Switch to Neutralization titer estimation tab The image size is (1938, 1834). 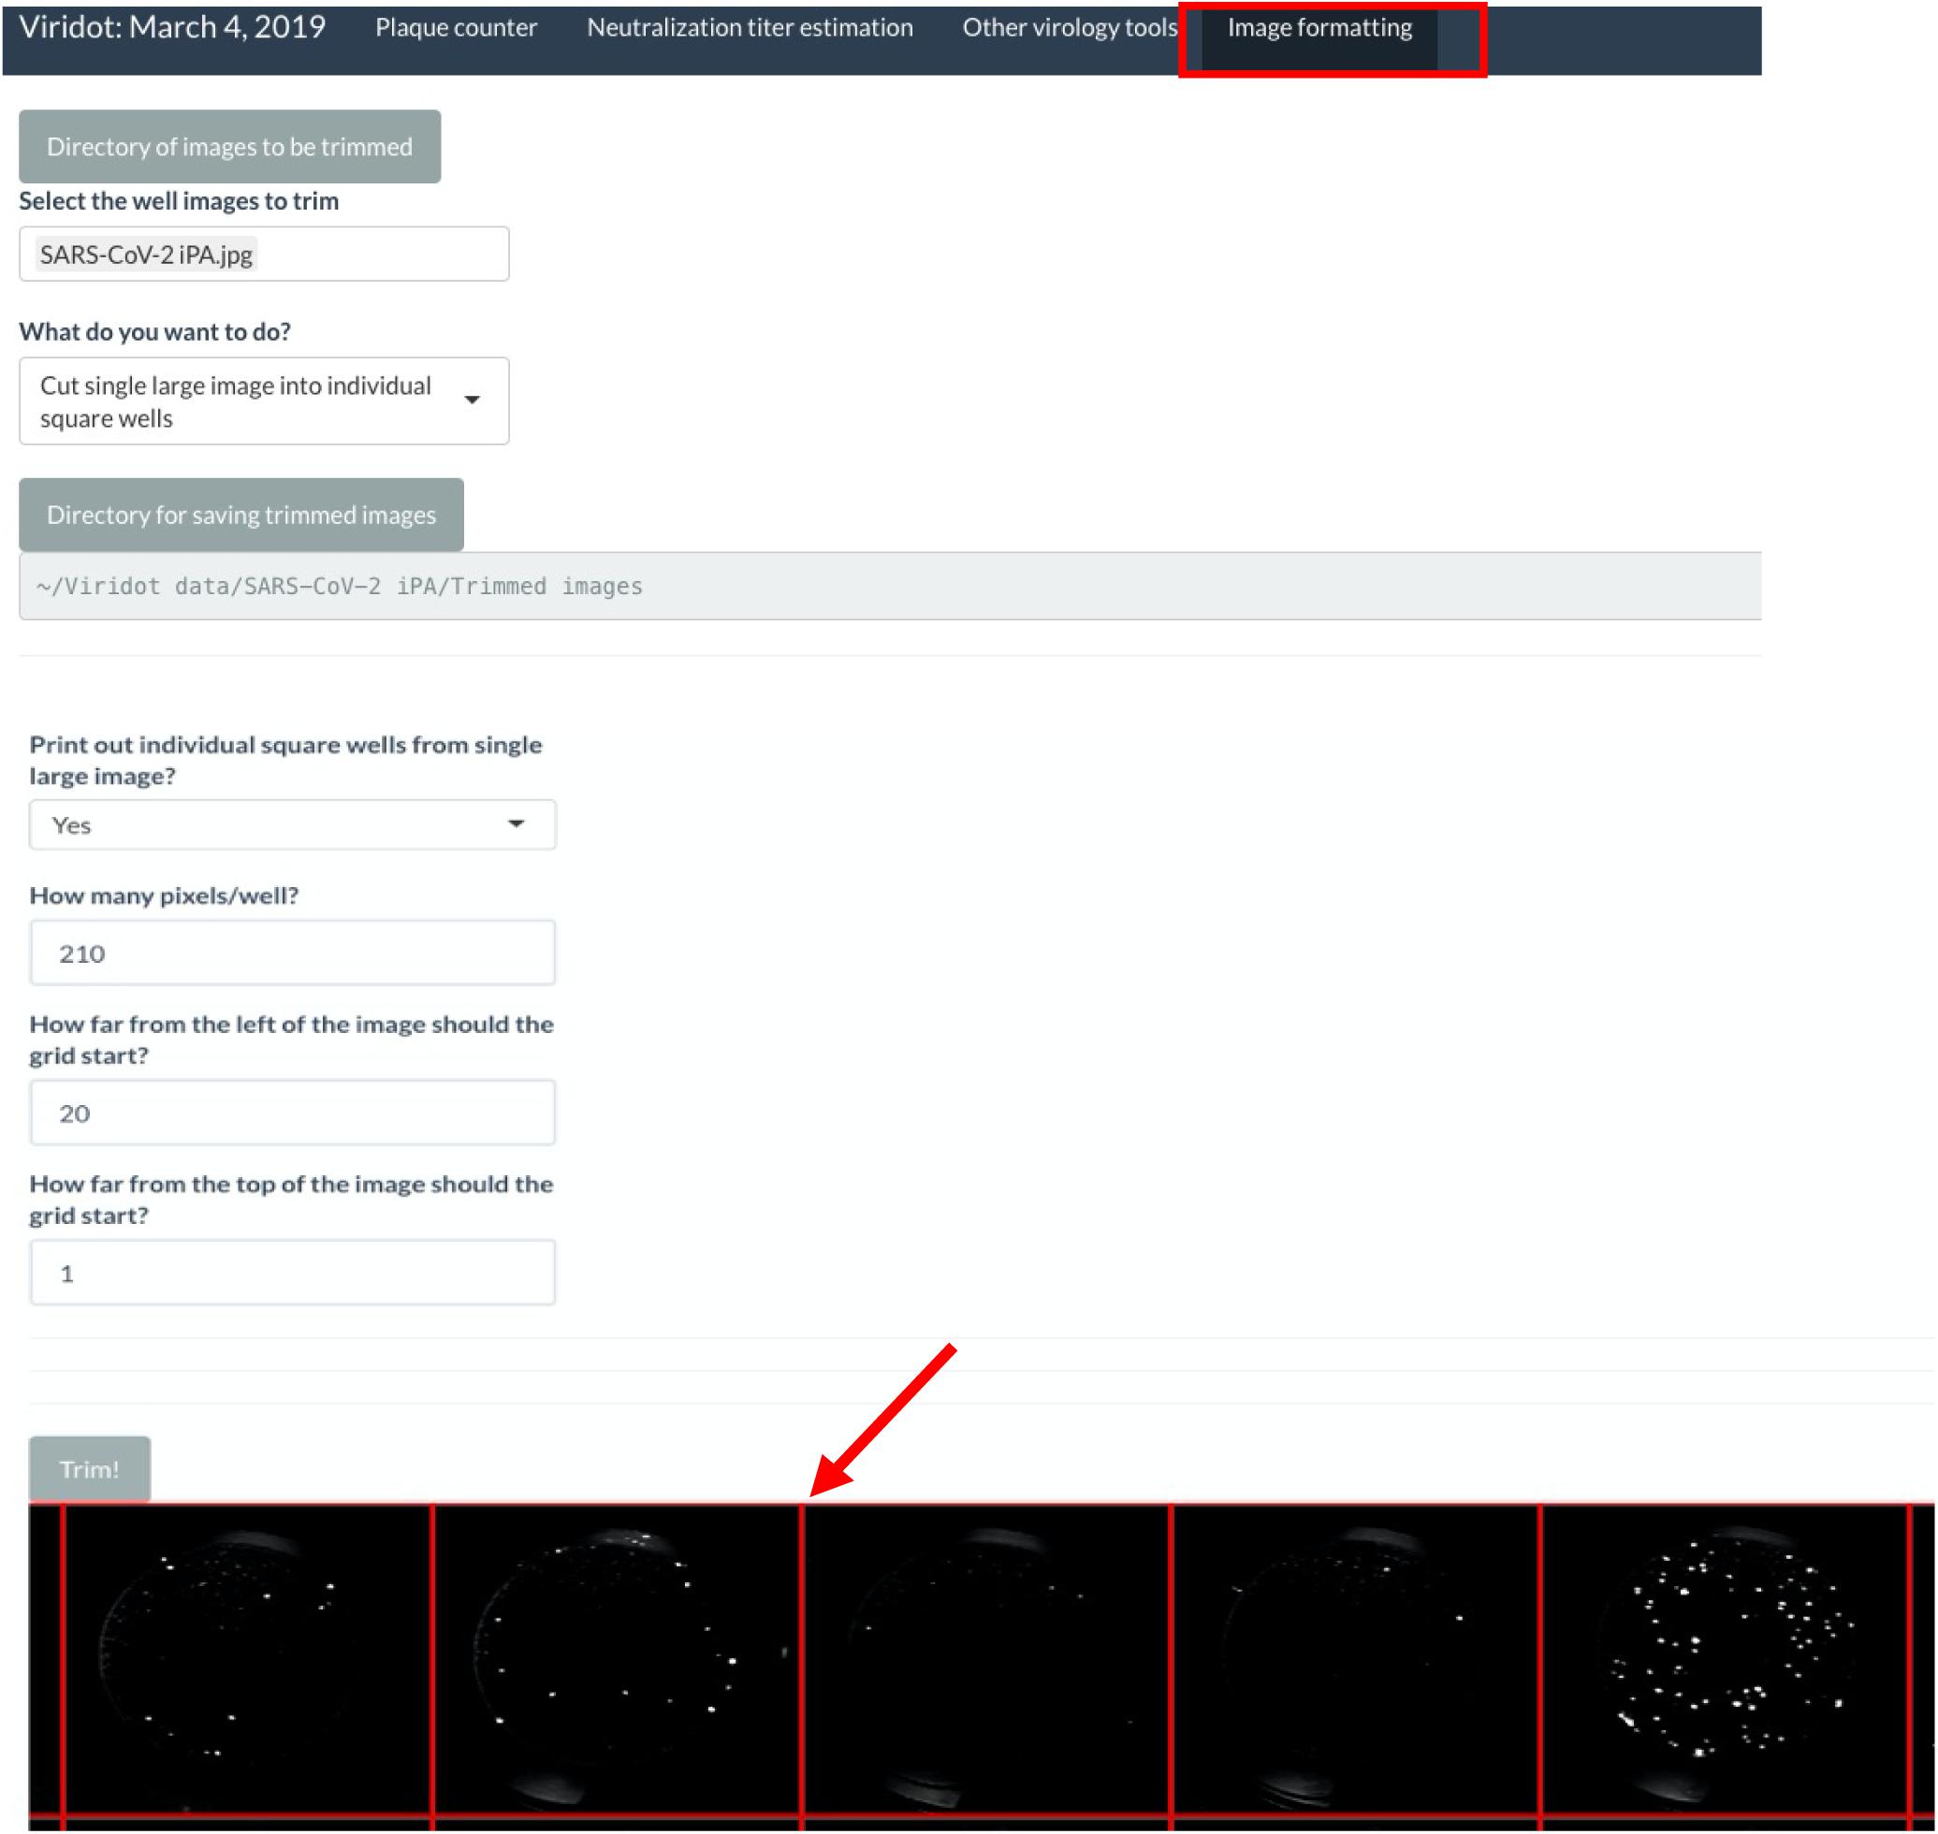tap(749, 27)
